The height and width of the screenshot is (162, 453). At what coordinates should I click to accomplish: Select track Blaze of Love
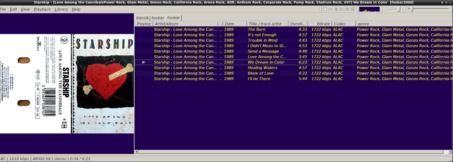coord(294,73)
